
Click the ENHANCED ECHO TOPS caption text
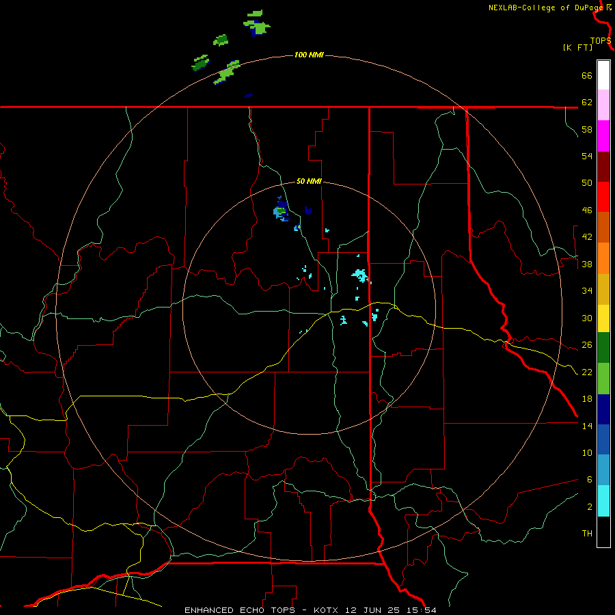(240, 610)
